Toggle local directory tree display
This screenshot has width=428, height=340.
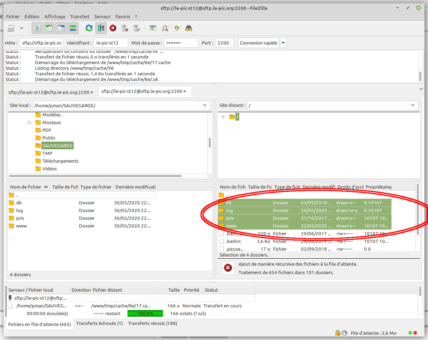coord(49,28)
